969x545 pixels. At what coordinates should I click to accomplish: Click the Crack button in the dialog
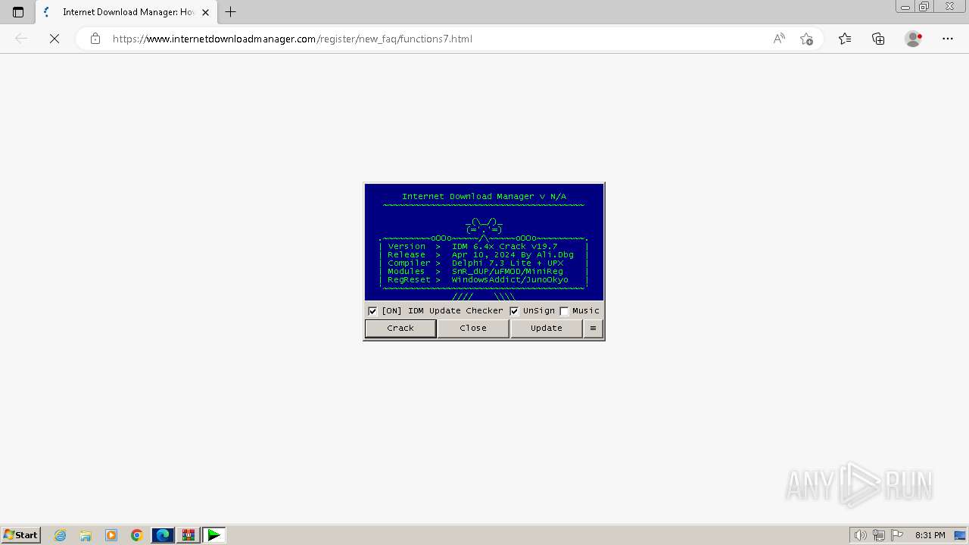[400, 328]
